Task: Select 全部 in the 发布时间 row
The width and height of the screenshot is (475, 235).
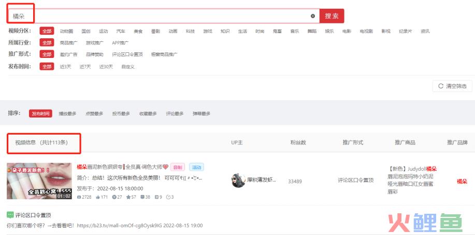Action: pyautogui.click(x=47, y=67)
